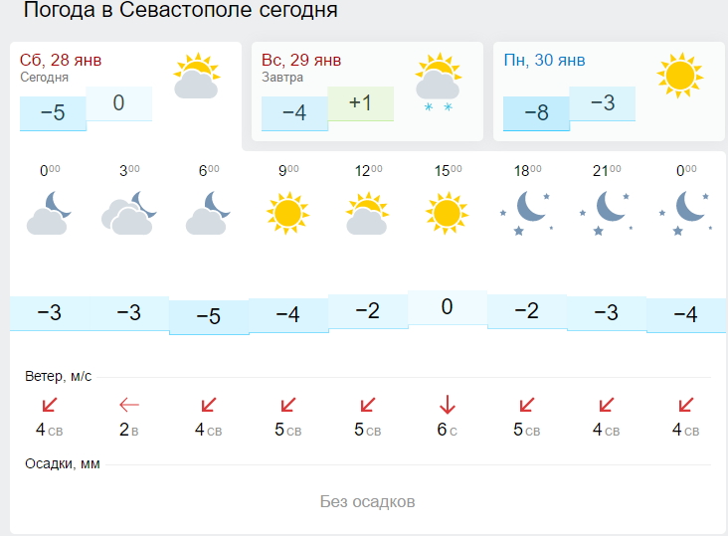Switch to Вс, 29 янв forecast tab
728x536 pixels.
coord(367,91)
